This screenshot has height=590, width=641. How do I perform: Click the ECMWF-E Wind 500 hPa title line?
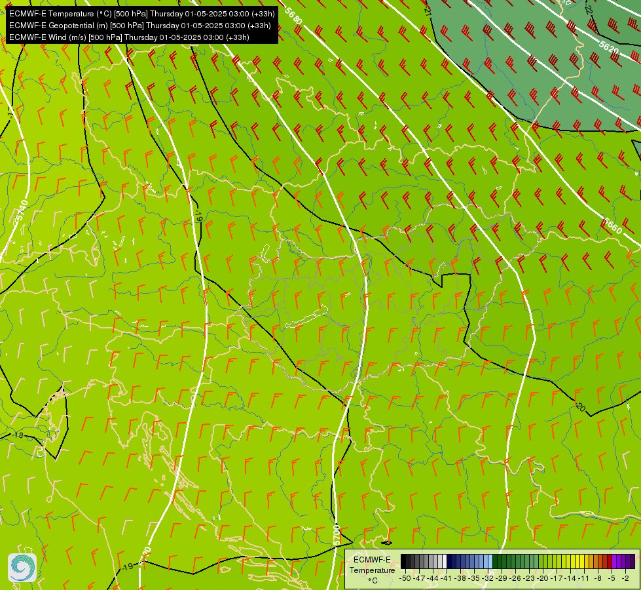[129, 37]
